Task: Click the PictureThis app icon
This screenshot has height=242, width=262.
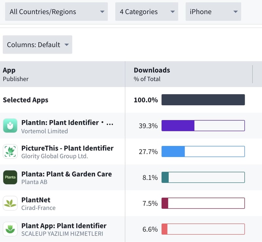Action: 10,152
